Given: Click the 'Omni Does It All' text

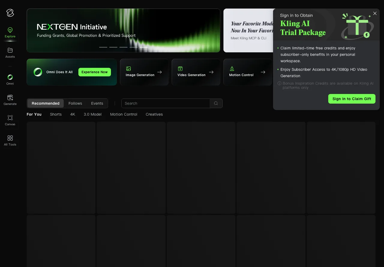Looking at the screenshot, I should 59,72.
